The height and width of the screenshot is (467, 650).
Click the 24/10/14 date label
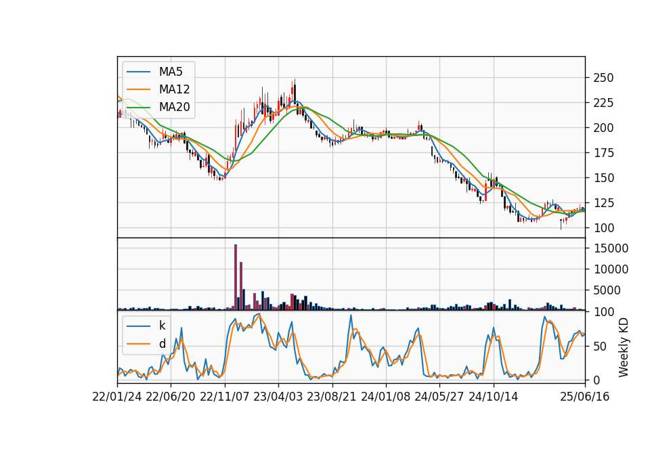pos(494,397)
